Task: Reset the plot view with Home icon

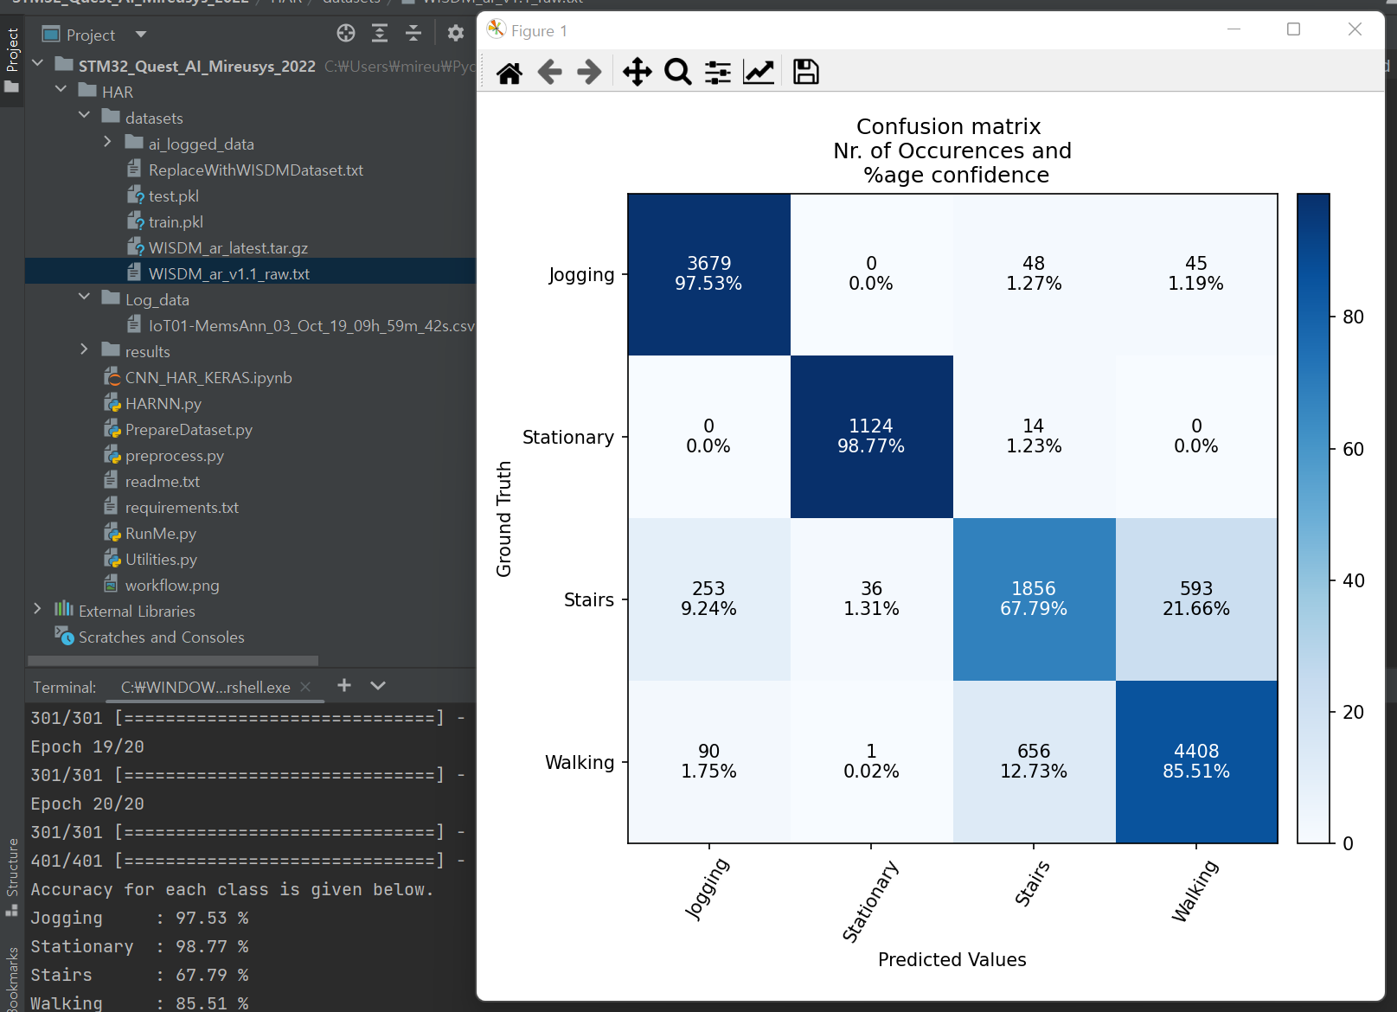Action: tap(509, 73)
